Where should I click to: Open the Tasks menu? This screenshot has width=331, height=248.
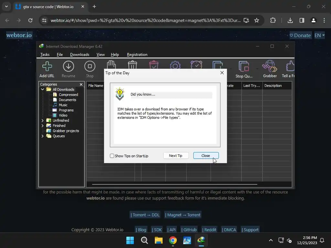pos(45,54)
